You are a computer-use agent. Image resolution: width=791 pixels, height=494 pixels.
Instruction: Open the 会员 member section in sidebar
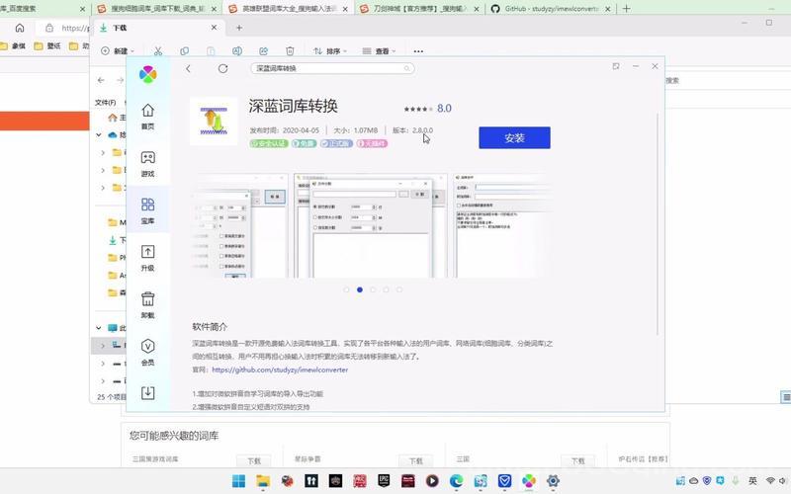[147, 353]
